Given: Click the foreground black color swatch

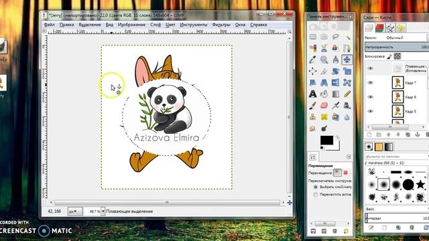Looking at the screenshot, I should coord(326,141).
